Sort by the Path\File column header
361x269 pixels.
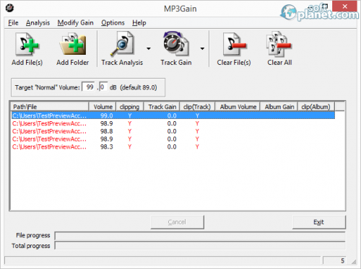tap(50, 107)
